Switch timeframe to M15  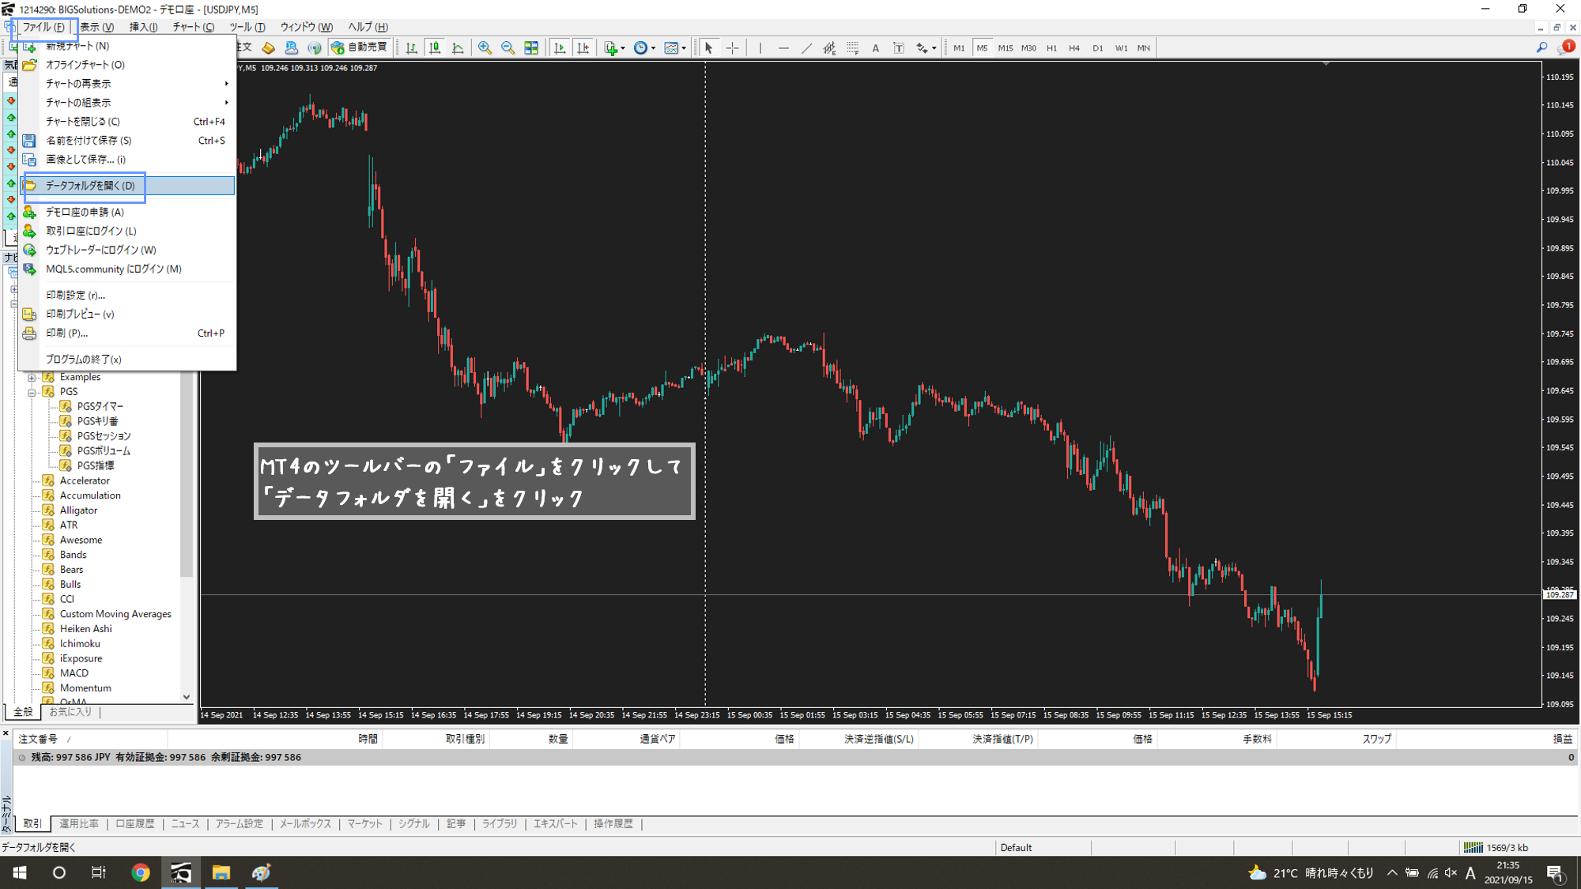(x=1005, y=48)
